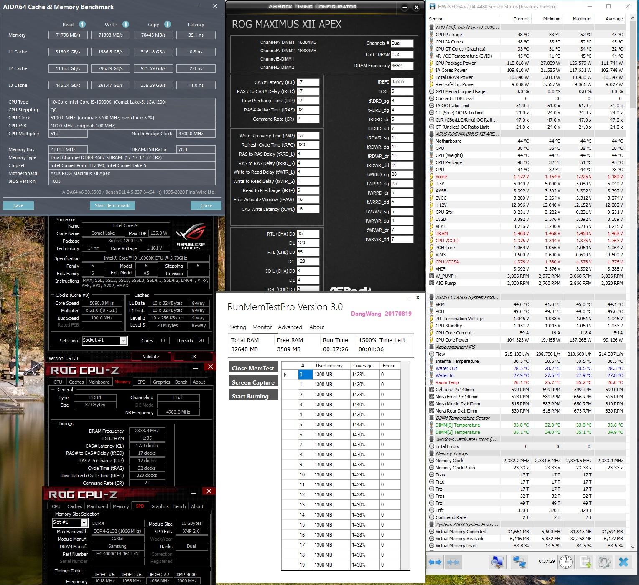Click Average column header in HWiNFO
639x585 pixels.
coord(614,19)
